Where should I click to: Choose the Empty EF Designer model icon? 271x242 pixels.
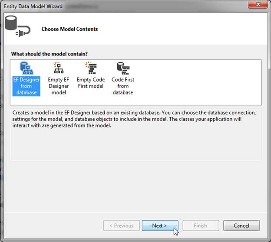[x=59, y=68]
